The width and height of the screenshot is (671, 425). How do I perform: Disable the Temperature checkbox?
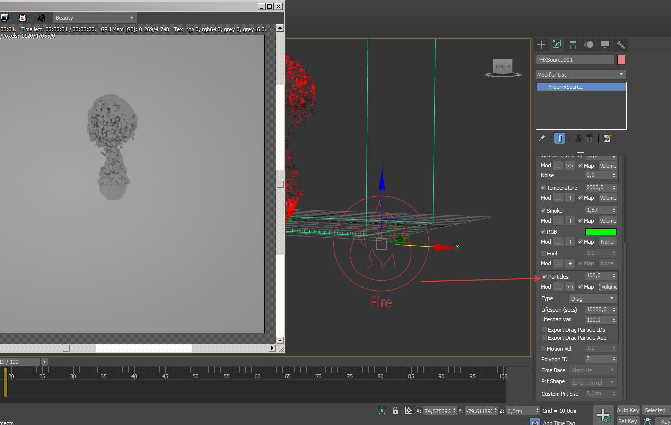[x=543, y=188]
